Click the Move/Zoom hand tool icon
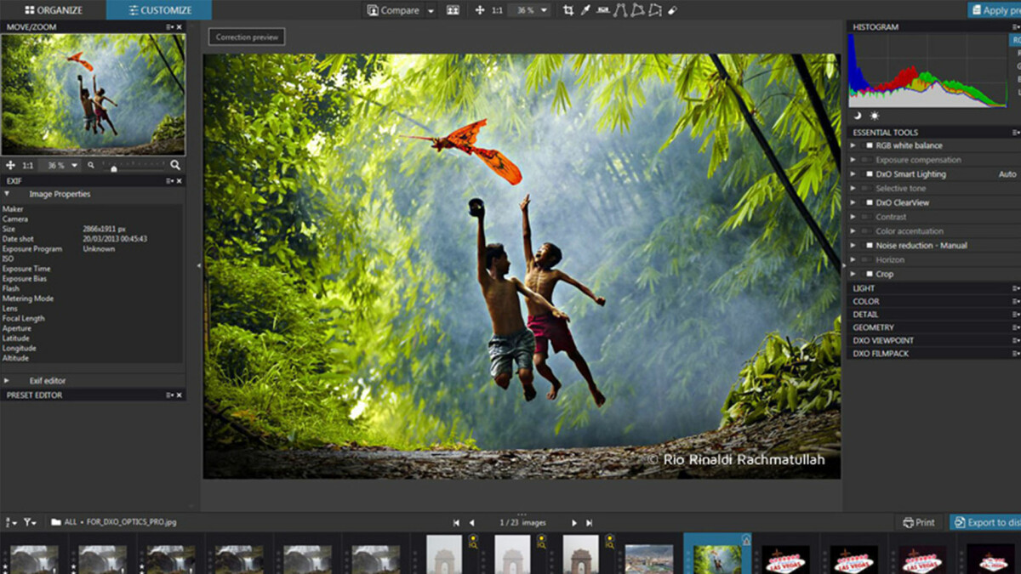The image size is (1021, 574). 478,9
